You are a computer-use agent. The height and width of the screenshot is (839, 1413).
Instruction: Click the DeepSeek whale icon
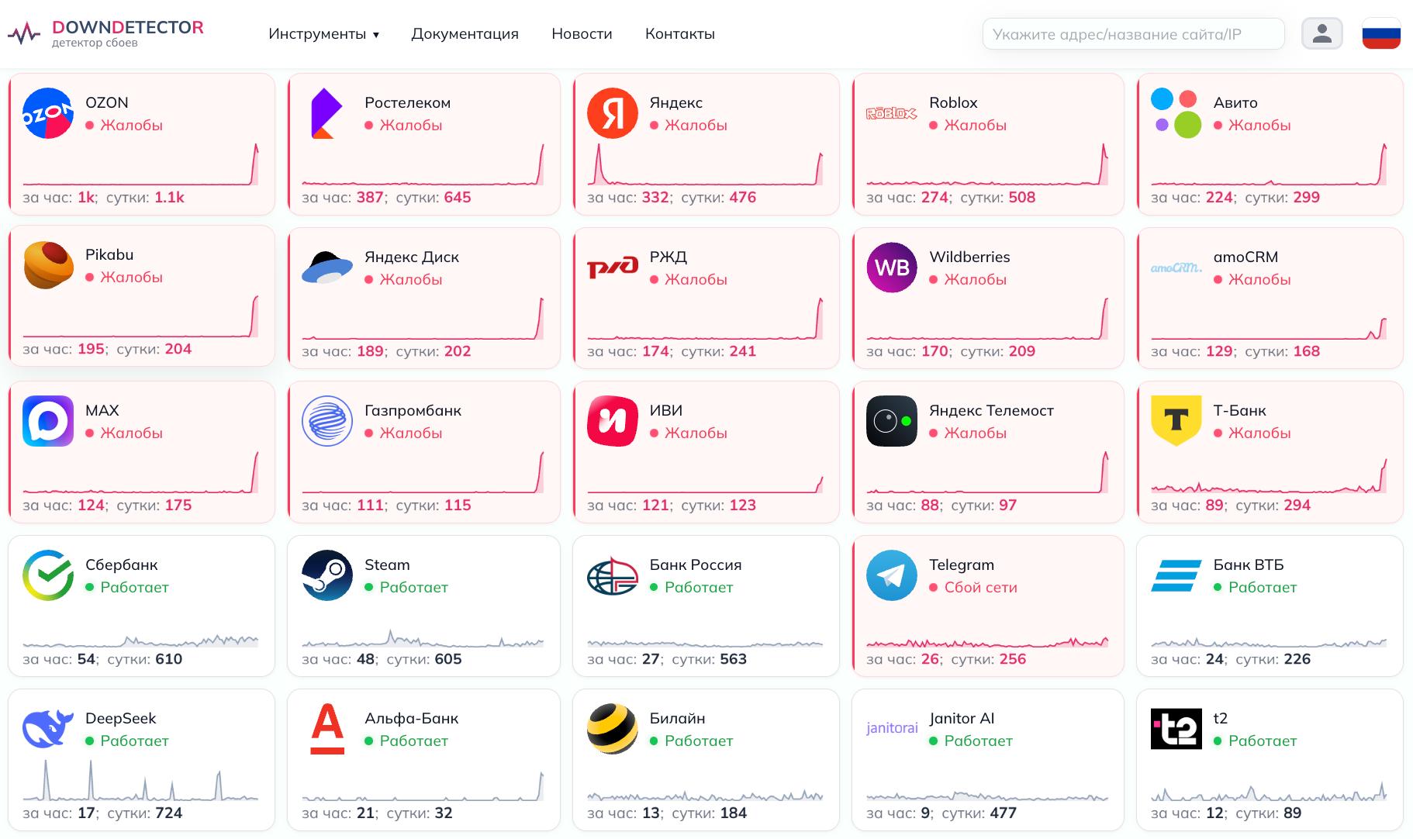[48, 729]
